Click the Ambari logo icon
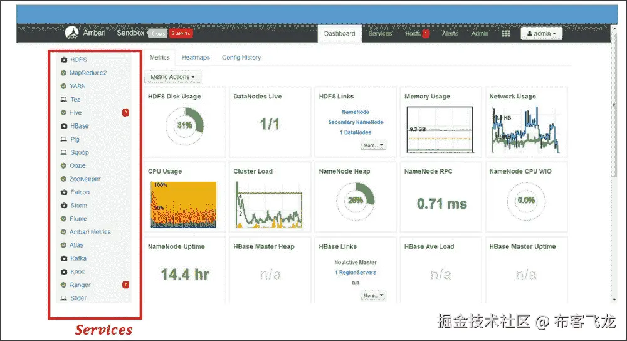Screen dimensions: 627x341 [71, 33]
